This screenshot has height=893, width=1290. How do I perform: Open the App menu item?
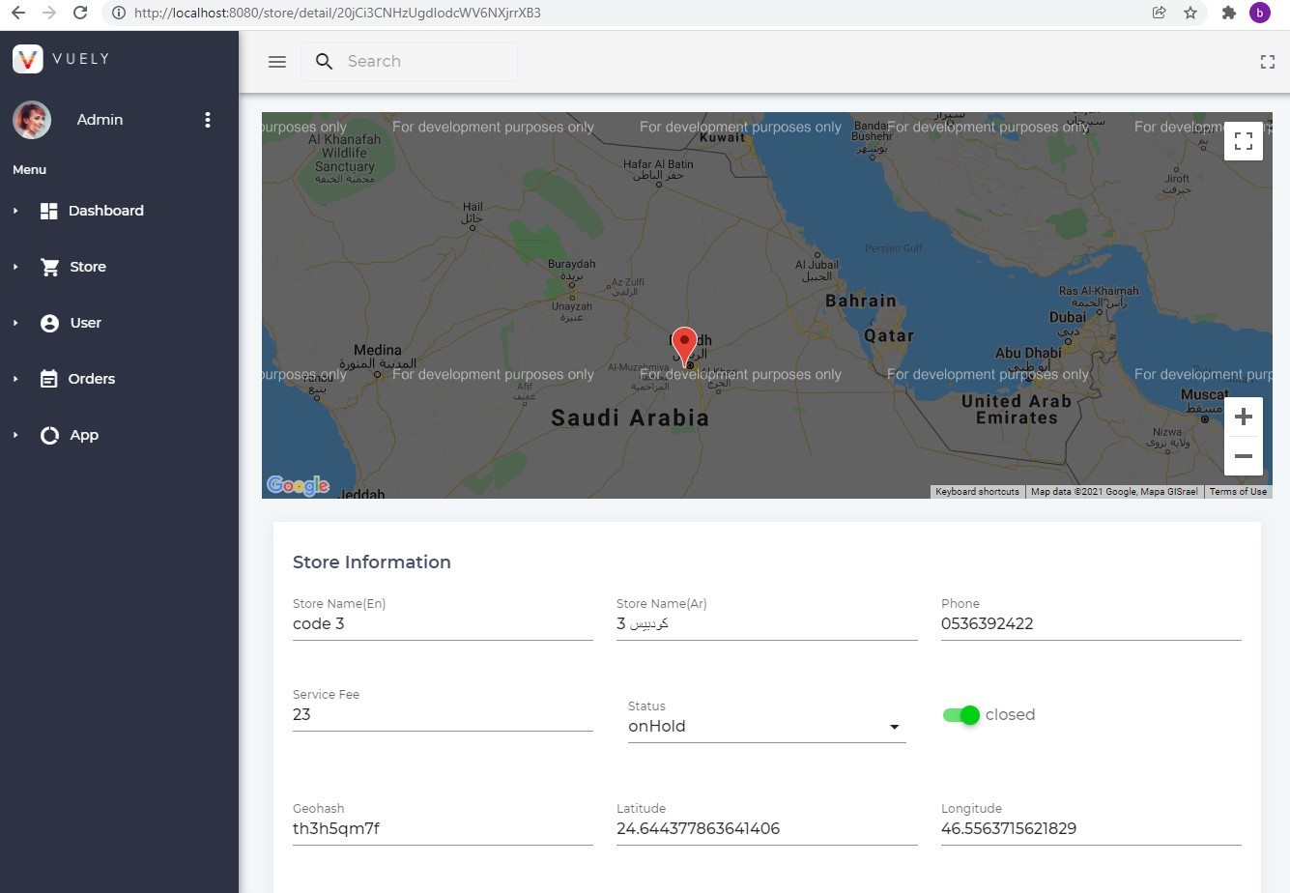(x=83, y=435)
